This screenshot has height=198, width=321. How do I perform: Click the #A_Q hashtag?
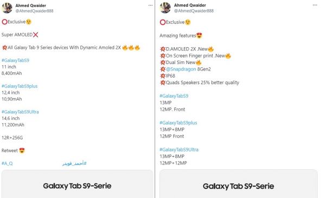click(7, 163)
